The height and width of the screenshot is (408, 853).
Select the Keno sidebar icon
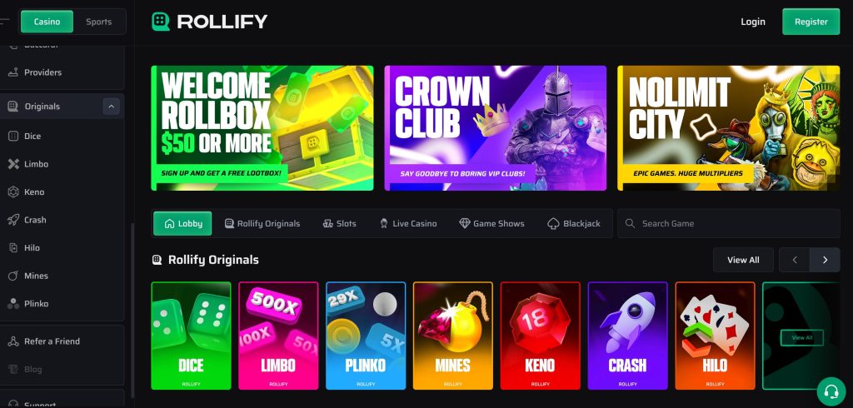[13, 192]
